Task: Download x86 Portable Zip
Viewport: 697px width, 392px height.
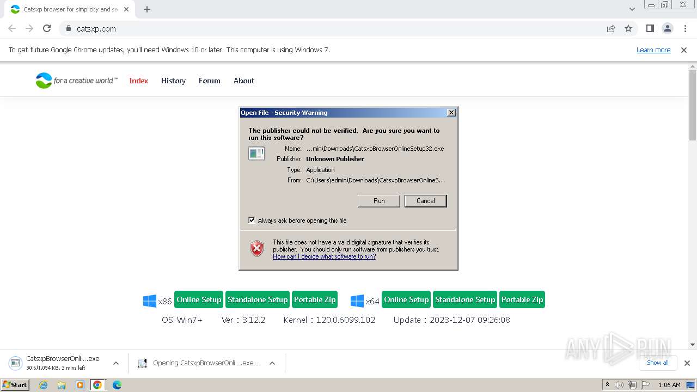Action: [x=315, y=299]
